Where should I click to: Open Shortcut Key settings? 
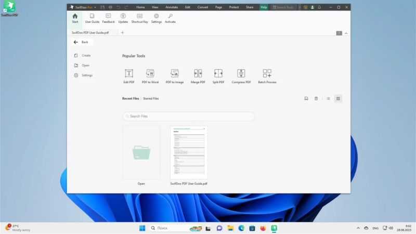tap(139, 18)
